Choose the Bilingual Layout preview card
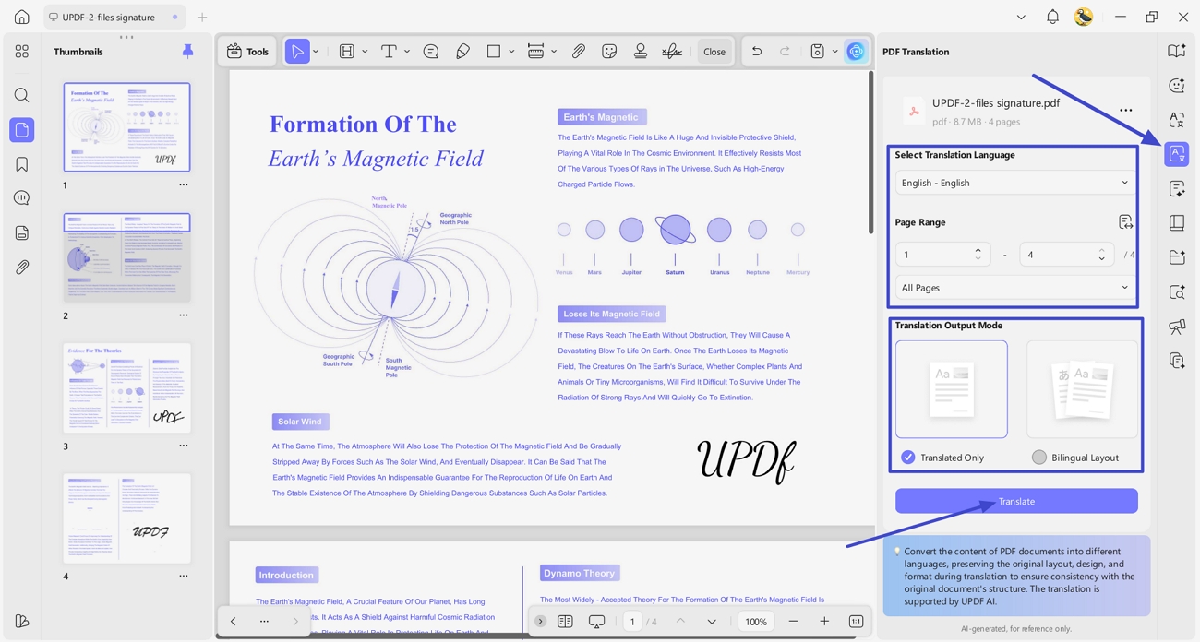This screenshot has height=642, width=1200. (x=1082, y=389)
